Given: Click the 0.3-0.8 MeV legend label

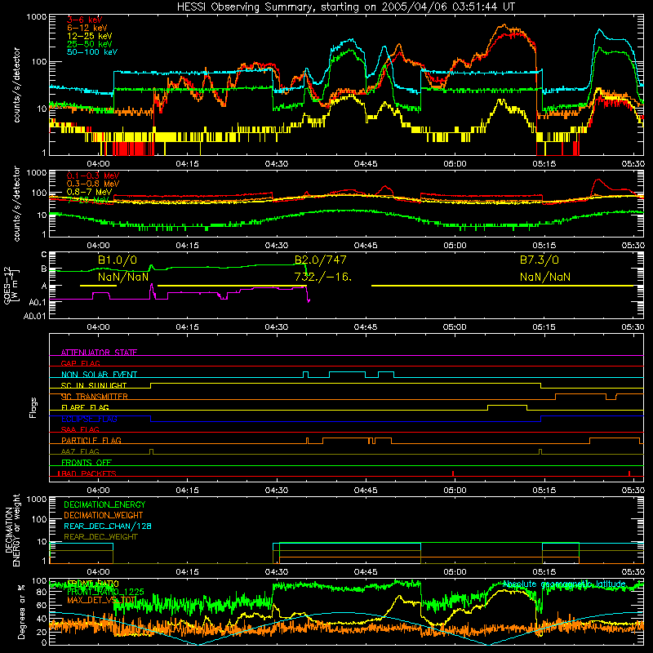Looking at the screenshot, I should (x=93, y=184).
